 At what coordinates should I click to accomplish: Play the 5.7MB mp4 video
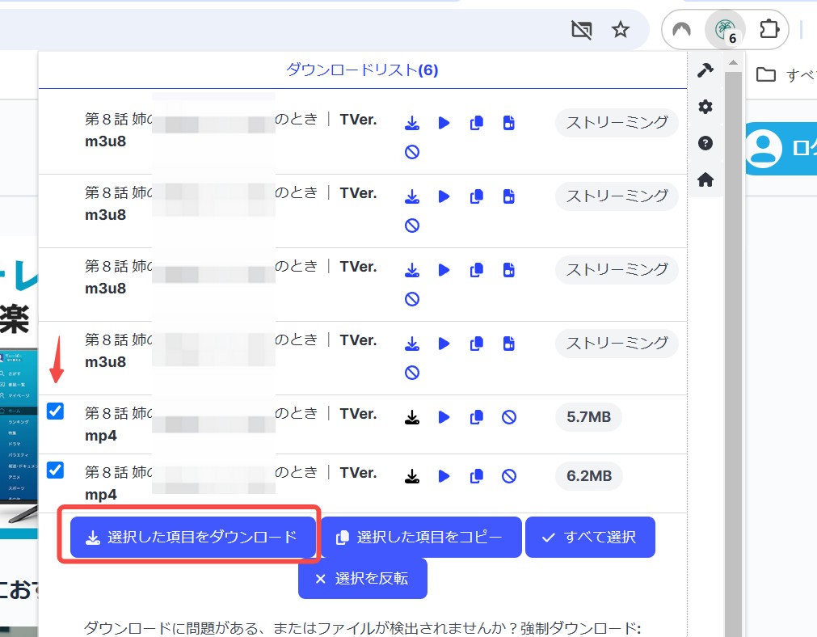444,417
